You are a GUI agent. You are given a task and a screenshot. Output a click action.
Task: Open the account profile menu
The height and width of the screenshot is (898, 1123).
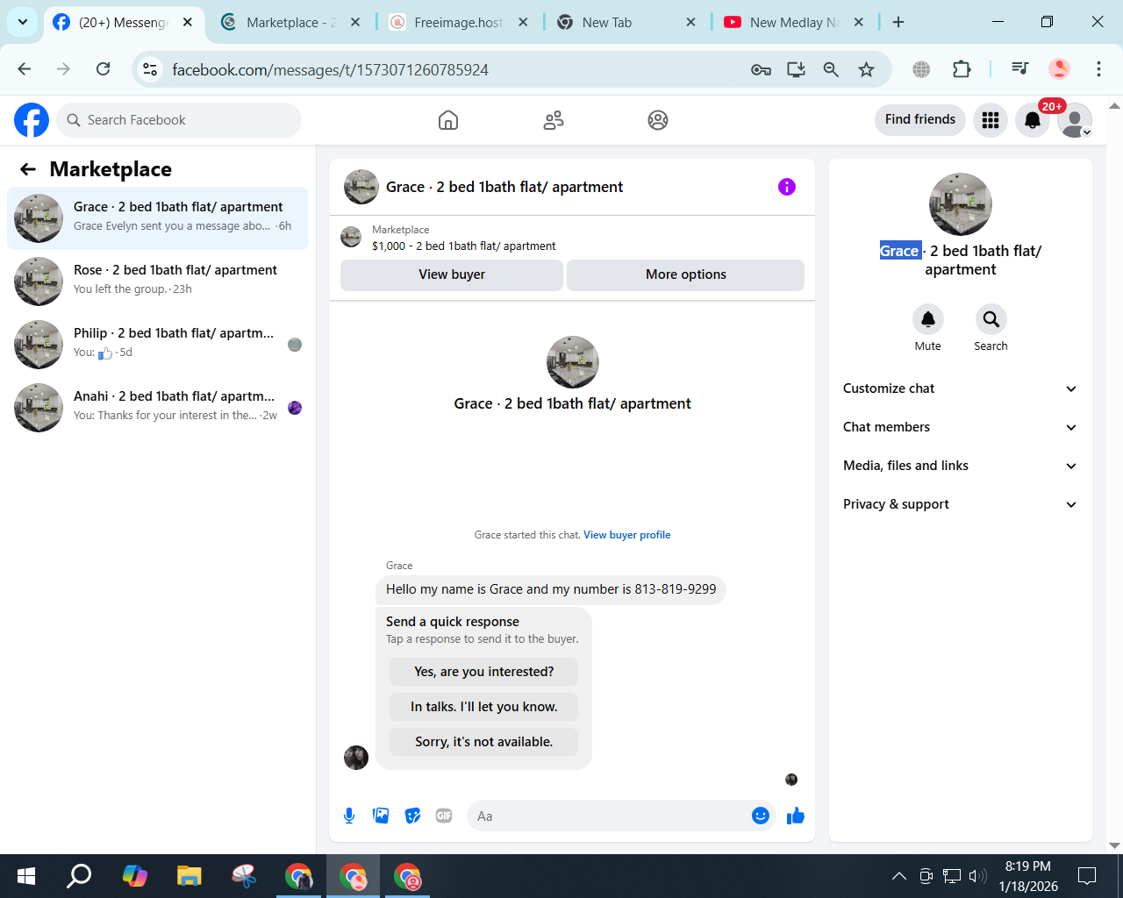pos(1075,120)
